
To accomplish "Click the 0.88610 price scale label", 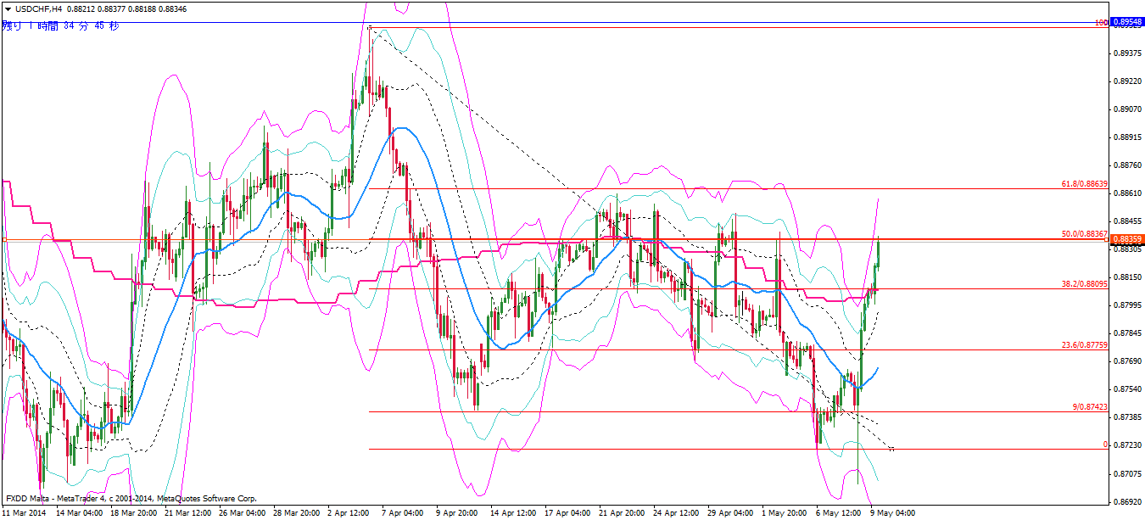I will pyautogui.click(x=1127, y=193).
